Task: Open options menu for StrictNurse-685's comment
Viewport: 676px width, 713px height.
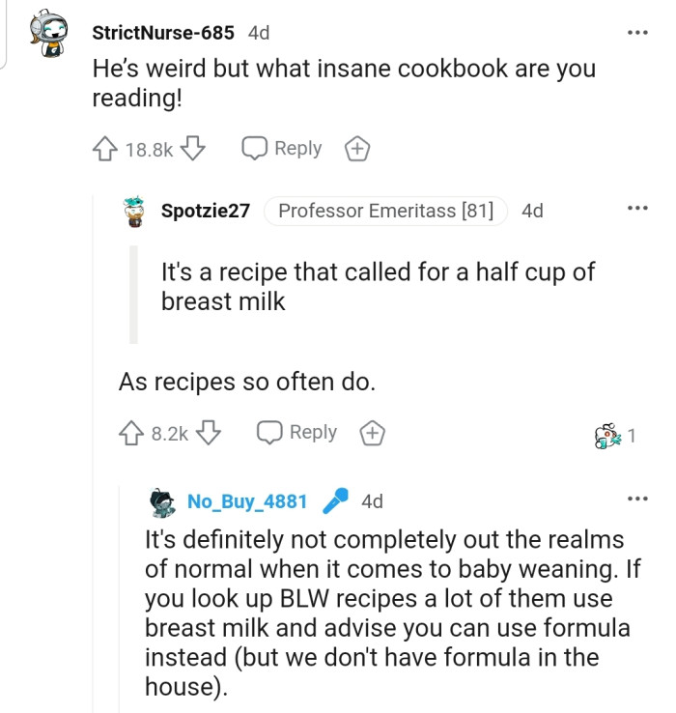Action: click(x=635, y=32)
